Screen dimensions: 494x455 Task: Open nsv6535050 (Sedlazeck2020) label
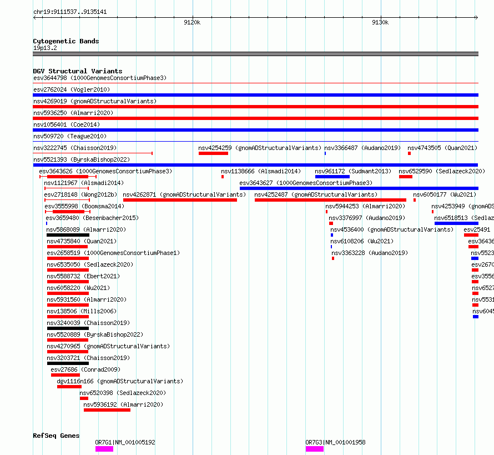click(x=90, y=264)
